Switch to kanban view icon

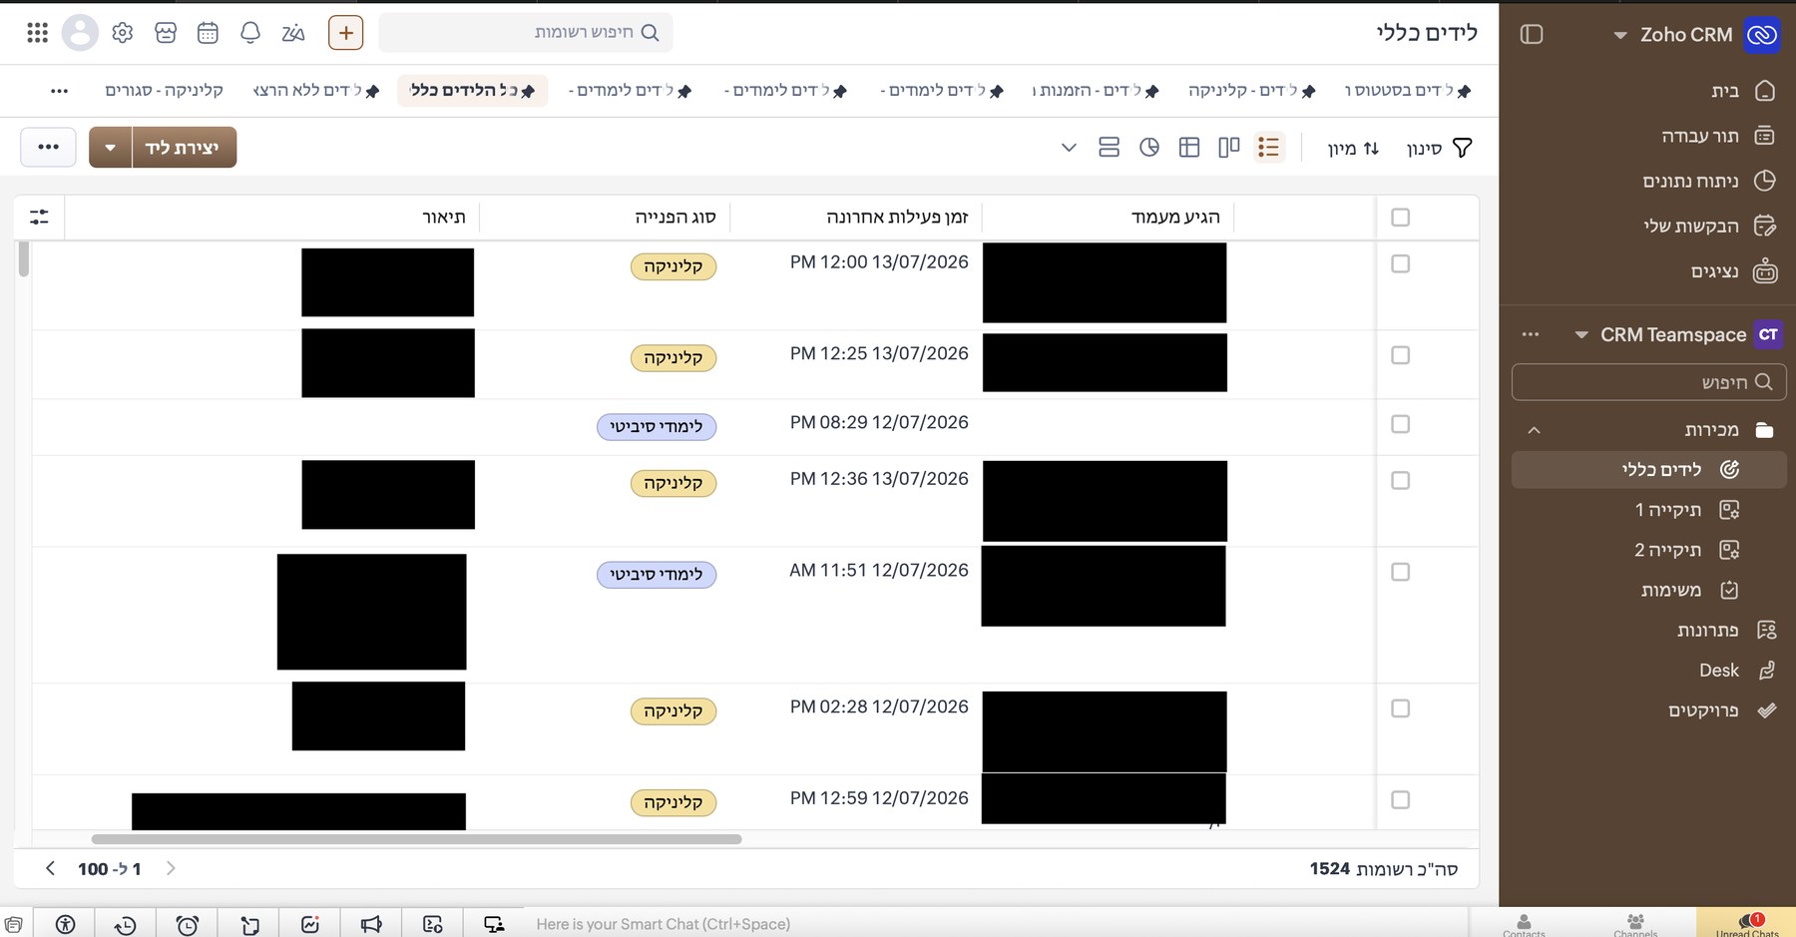click(1229, 148)
